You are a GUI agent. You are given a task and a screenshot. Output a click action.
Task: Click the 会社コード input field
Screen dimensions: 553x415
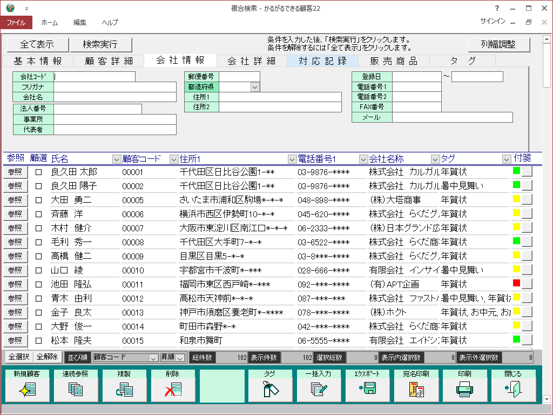tap(94, 77)
